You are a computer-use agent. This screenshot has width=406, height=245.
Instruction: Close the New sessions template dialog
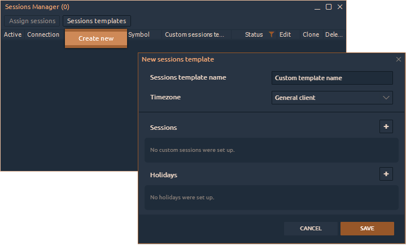[399, 59]
